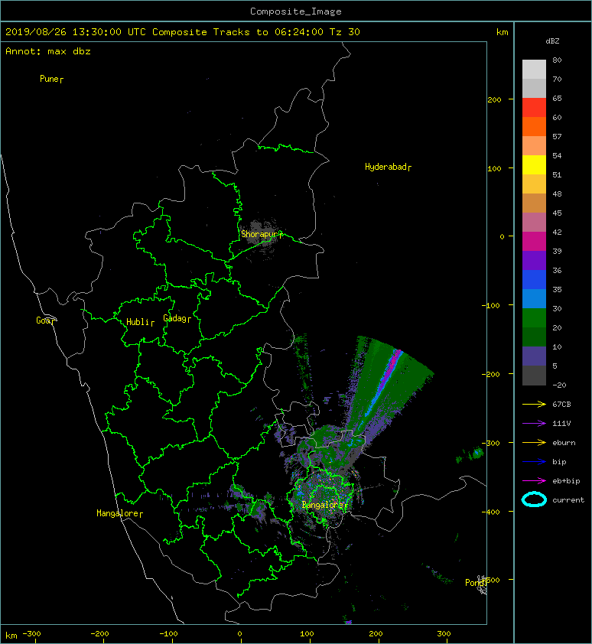Click the Composite_Image title text
592x644 pixels.
[x=296, y=11]
